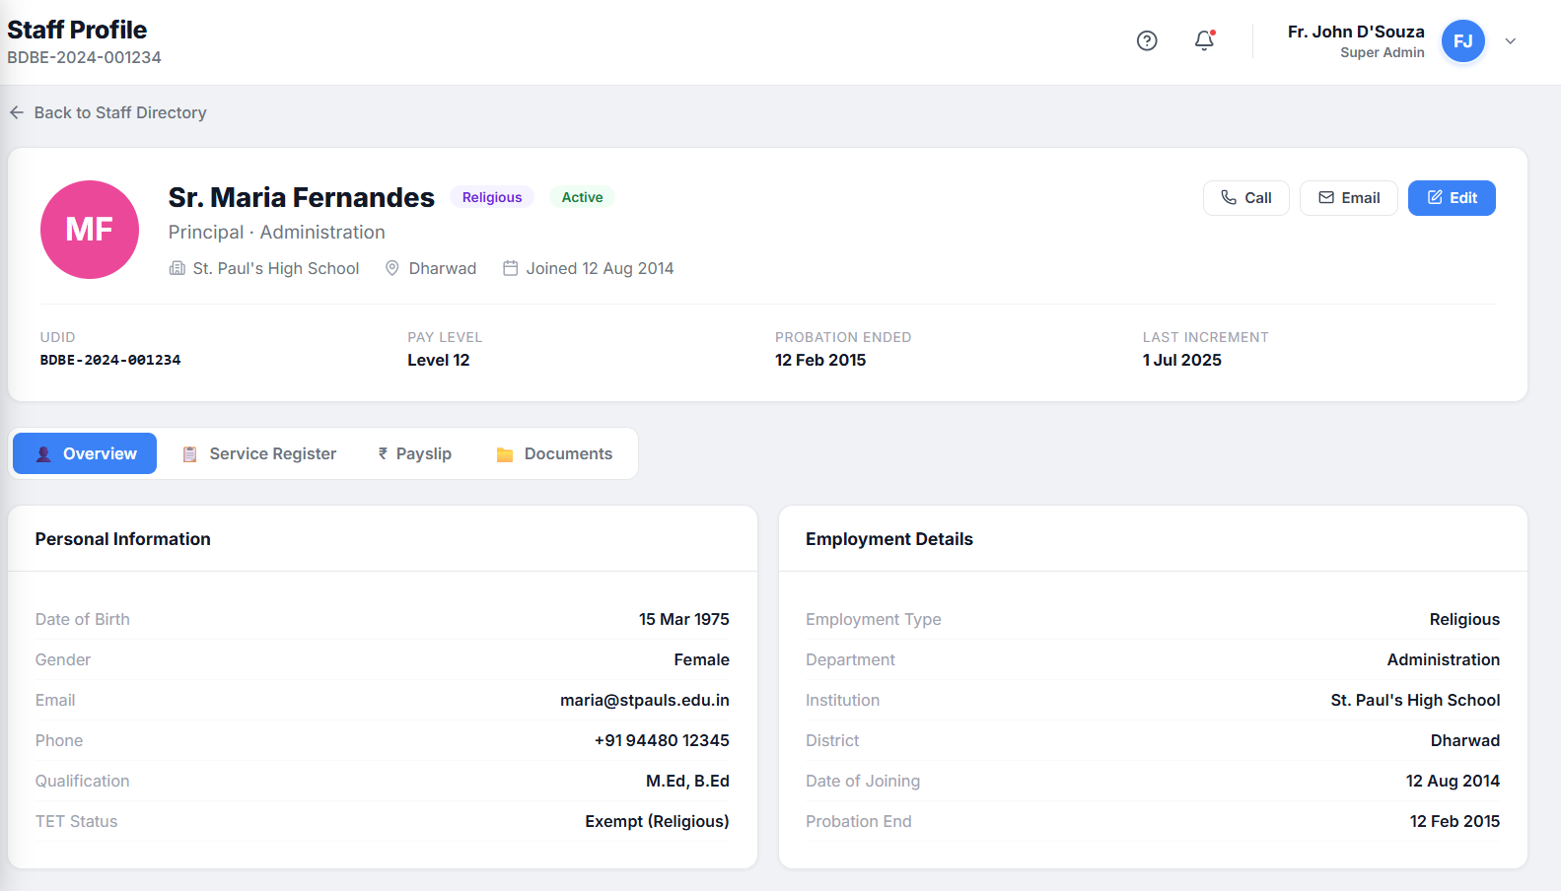Click the FJ user avatar
The image size is (1561, 891).
(1463, 41)
